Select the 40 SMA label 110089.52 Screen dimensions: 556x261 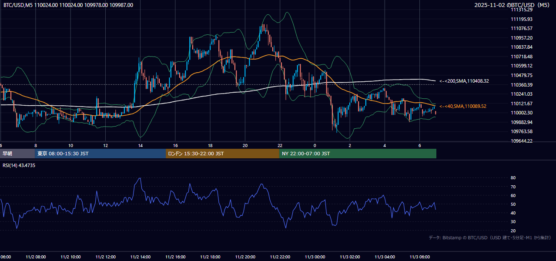point(462,106)
